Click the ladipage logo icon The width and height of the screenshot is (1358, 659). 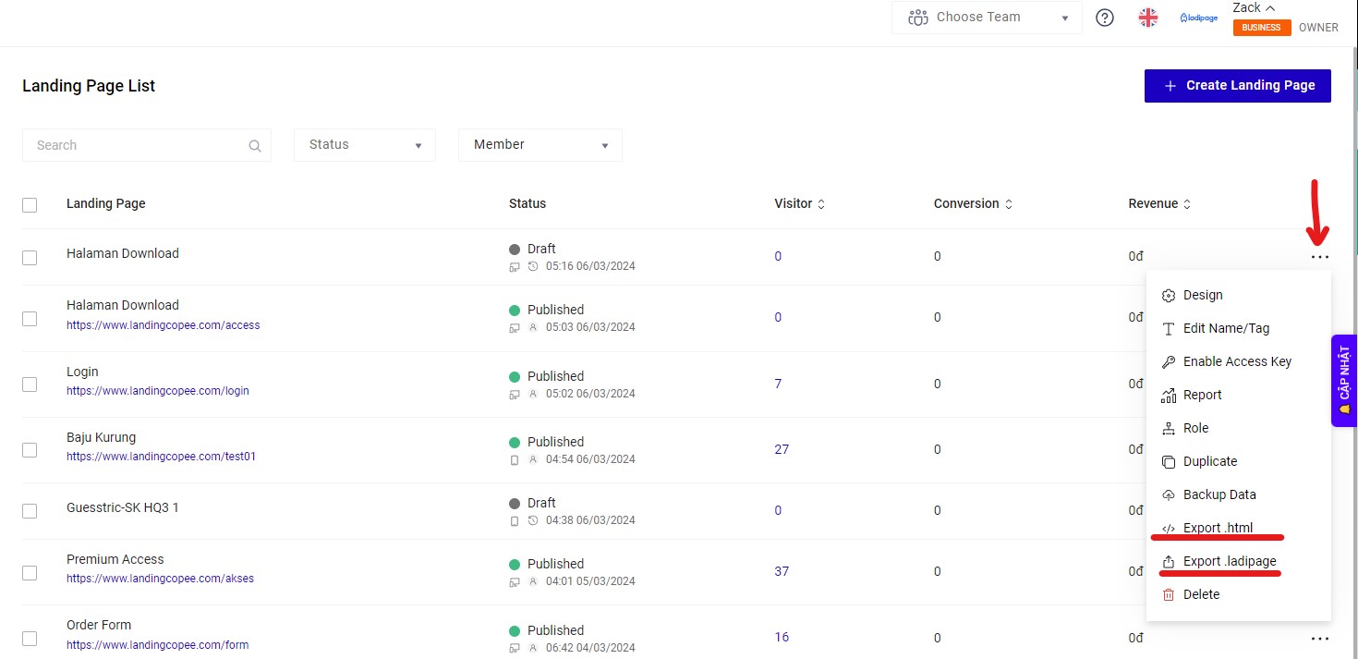click(x=1199, y=18)
